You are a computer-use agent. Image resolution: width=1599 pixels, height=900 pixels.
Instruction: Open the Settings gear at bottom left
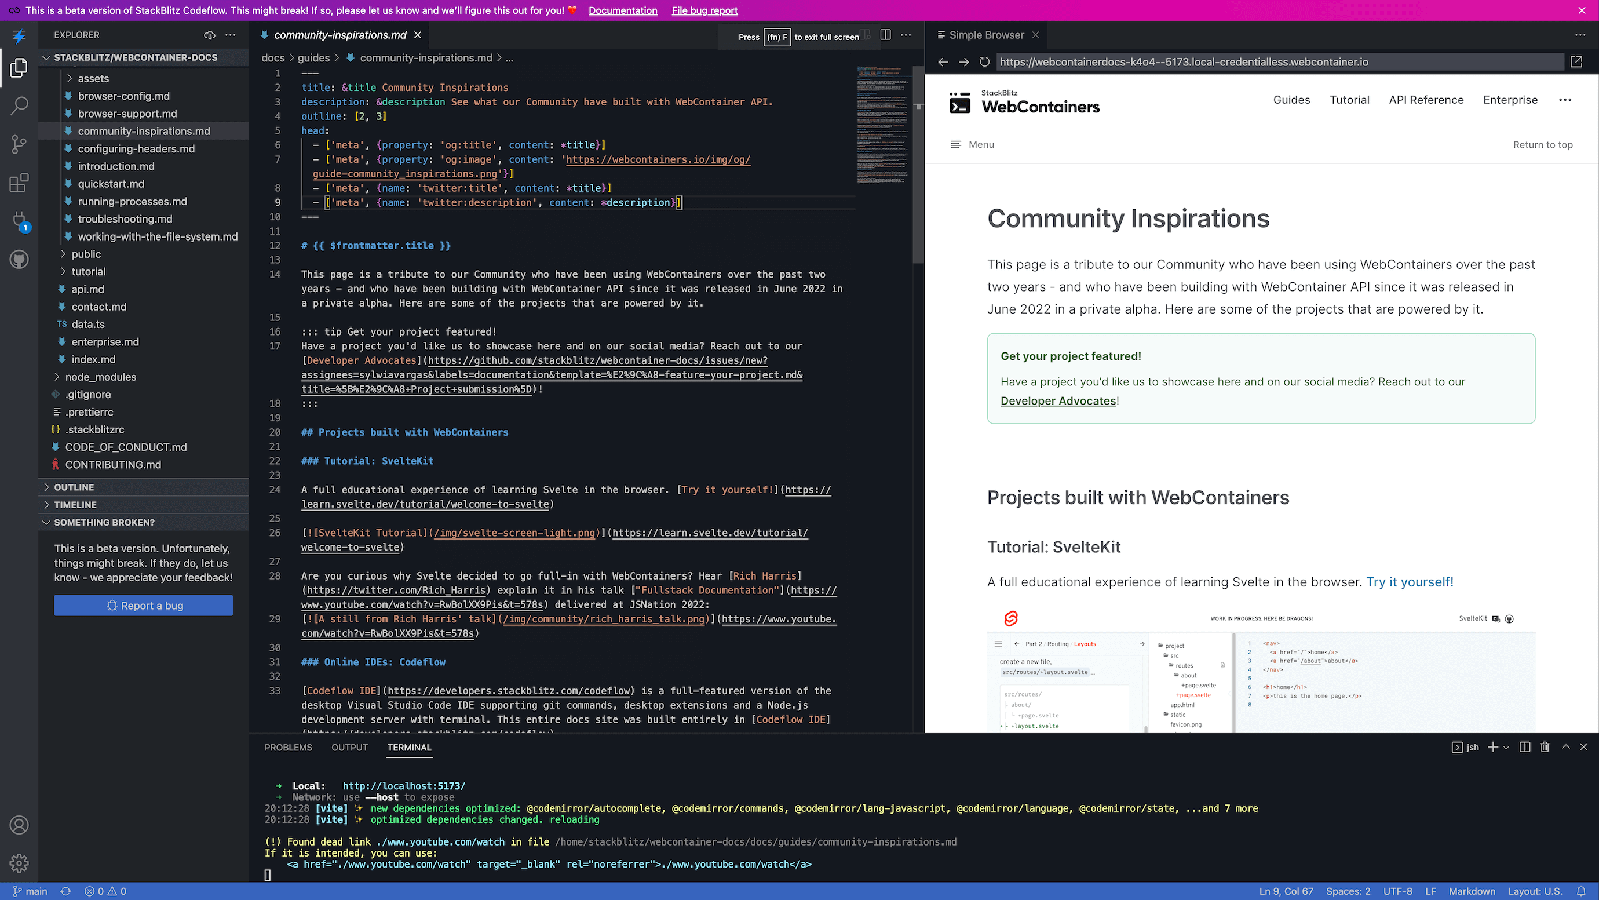click(x=19, y=863)
